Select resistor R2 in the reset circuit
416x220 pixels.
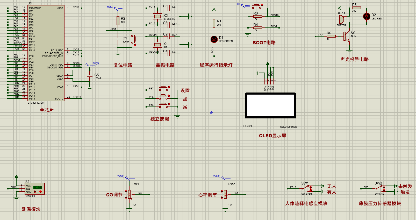point(118,21)
